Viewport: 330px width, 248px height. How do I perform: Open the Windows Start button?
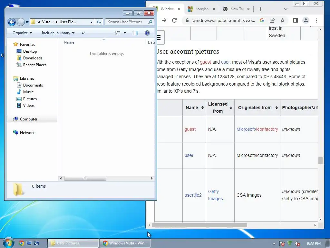click(8, 243)
